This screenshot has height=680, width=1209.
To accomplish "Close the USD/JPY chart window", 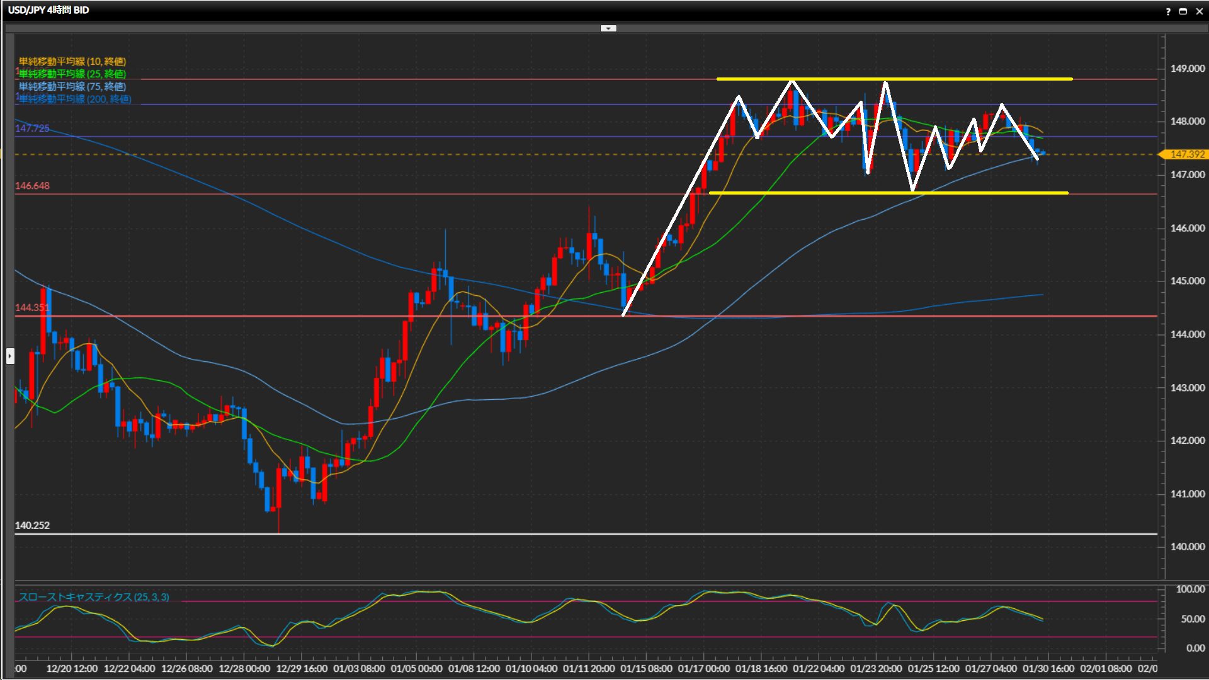I will pos(1199,11).
